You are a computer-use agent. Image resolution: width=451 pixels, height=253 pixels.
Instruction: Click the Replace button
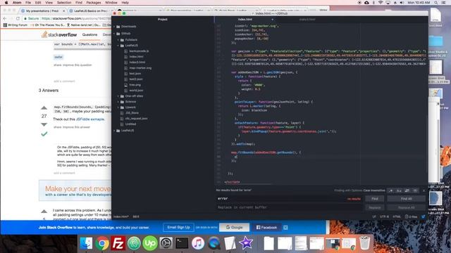374,207
